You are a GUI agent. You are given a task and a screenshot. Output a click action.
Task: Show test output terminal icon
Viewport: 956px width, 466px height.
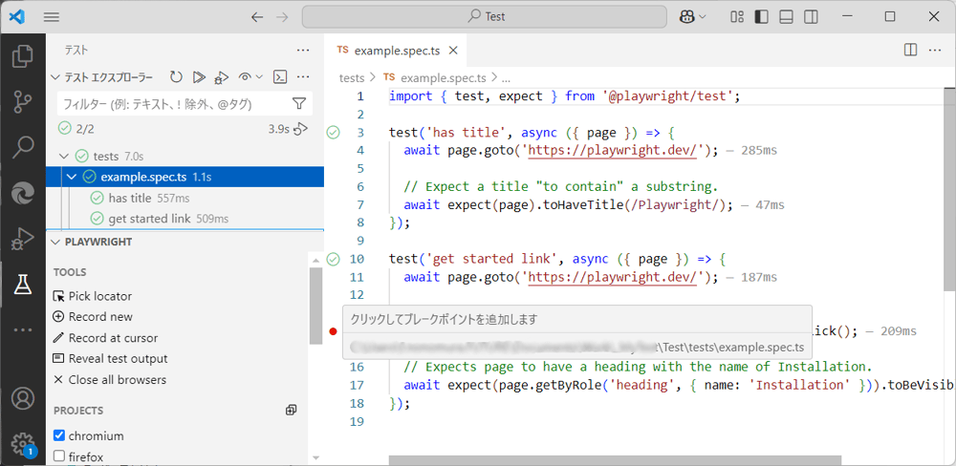click(x=280, y=76)
